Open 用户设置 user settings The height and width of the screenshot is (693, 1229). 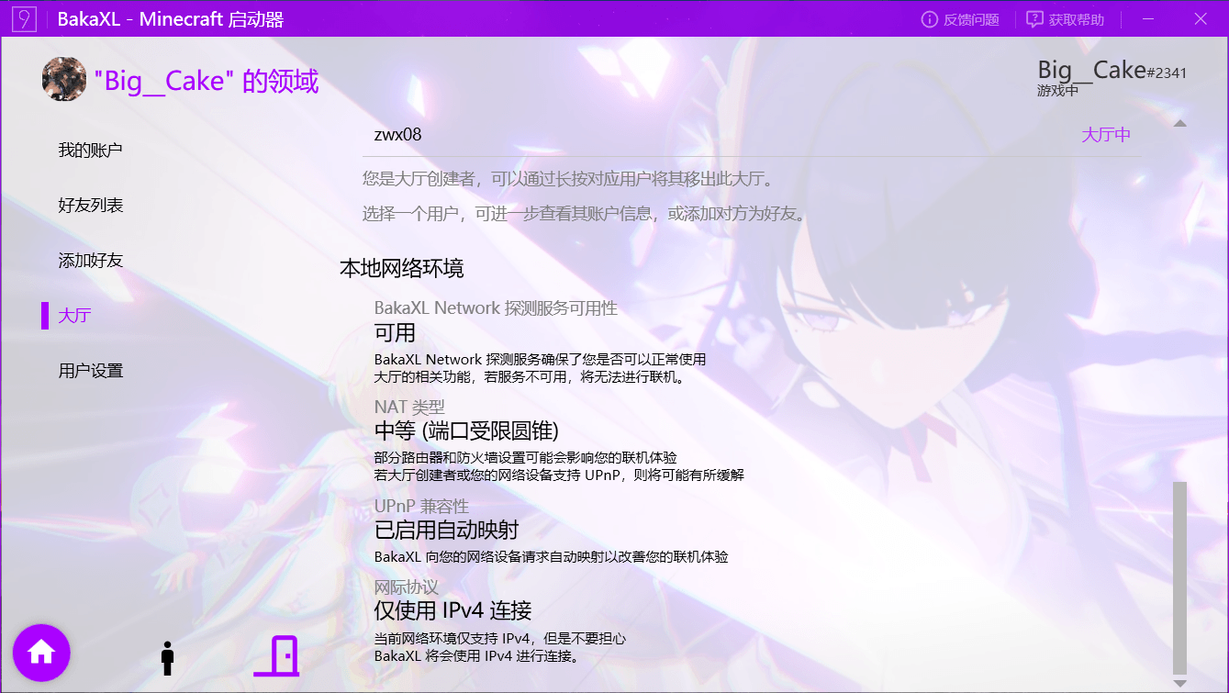point(90,371)
